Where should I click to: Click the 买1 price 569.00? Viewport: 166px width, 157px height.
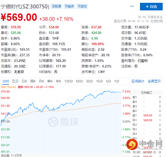148,120
